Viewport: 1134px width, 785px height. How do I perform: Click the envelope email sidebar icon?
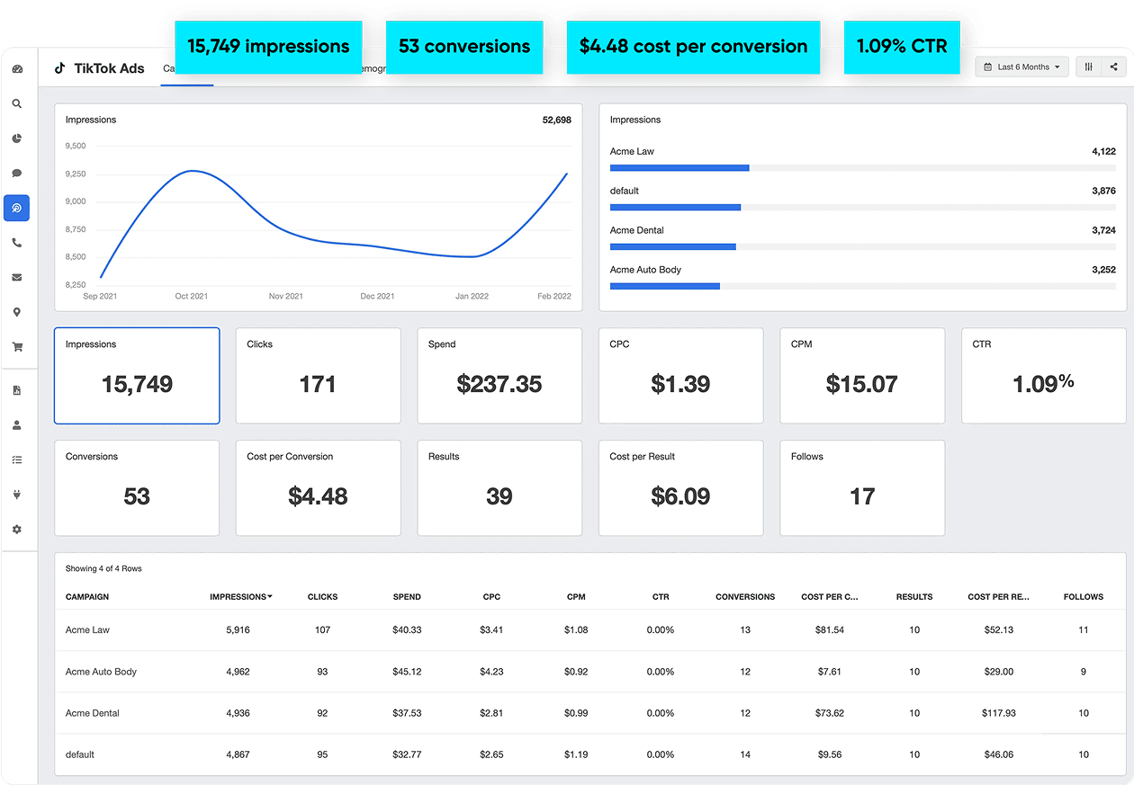(x=17, y=278)
